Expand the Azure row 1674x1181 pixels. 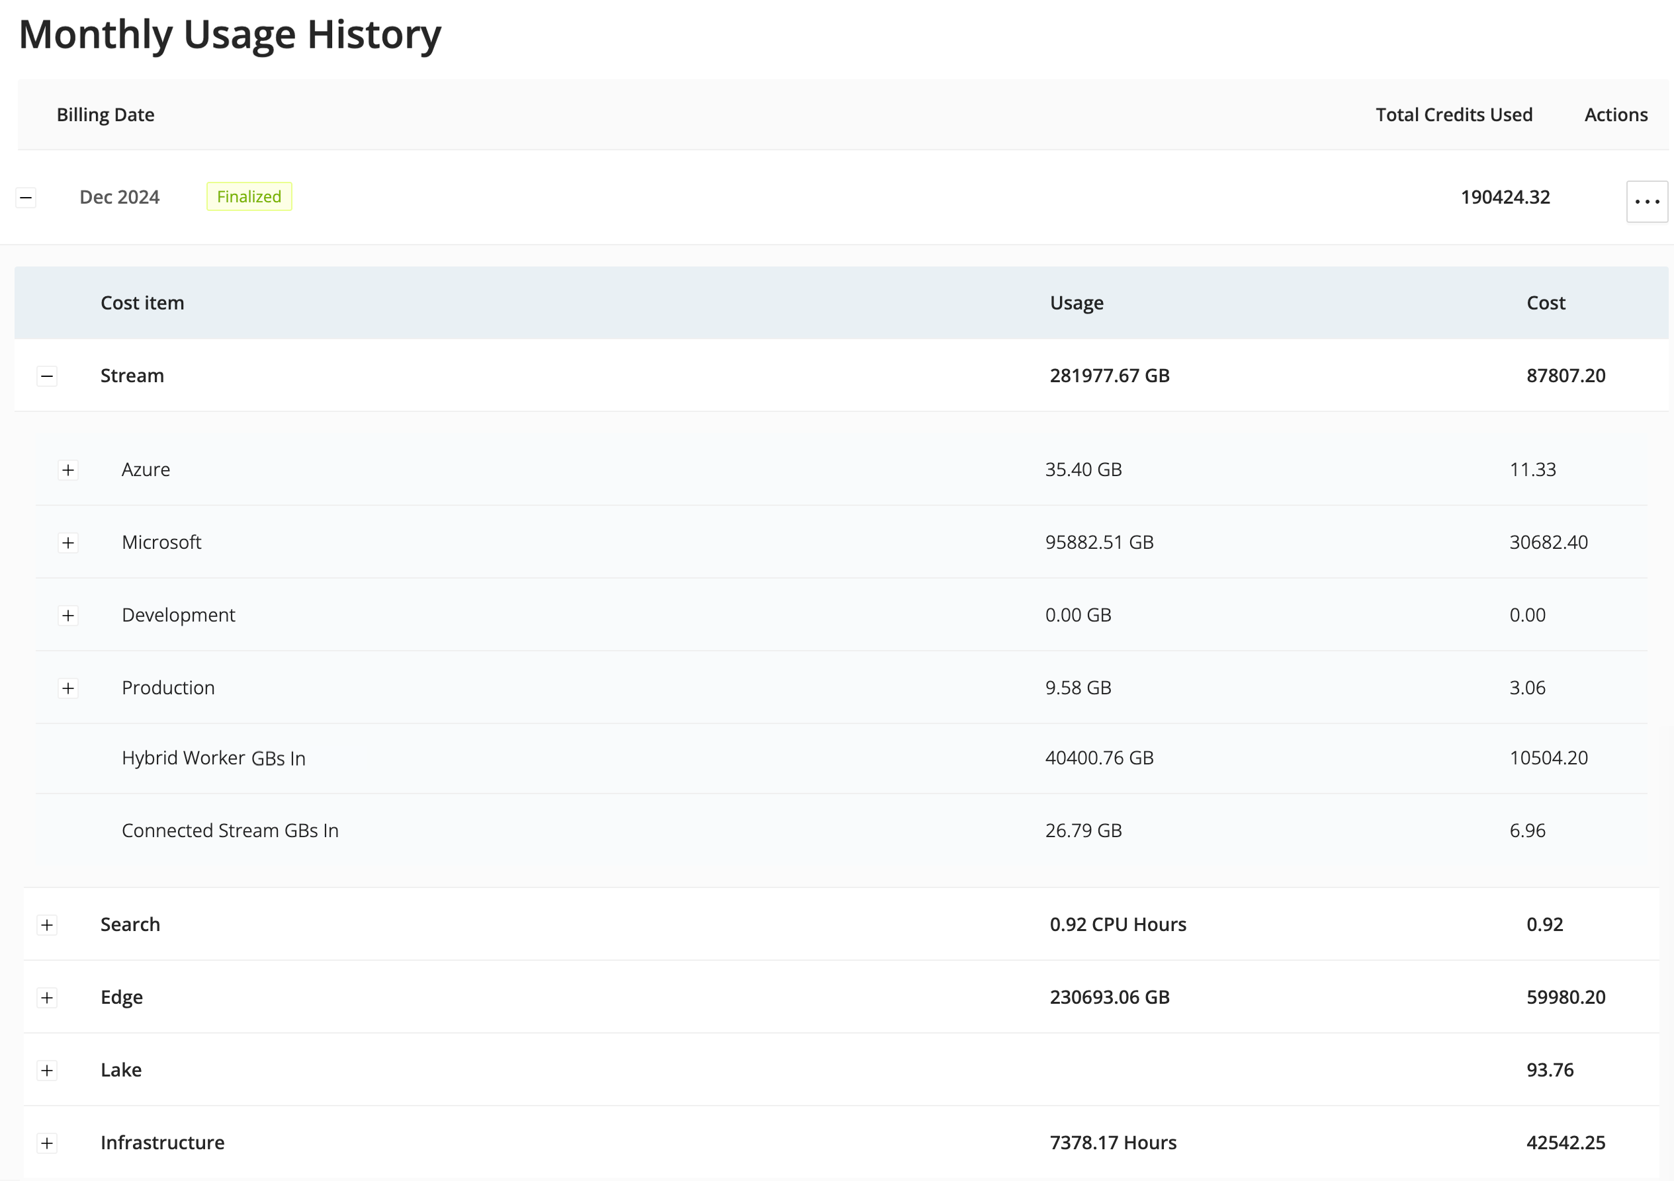point(69,470)
